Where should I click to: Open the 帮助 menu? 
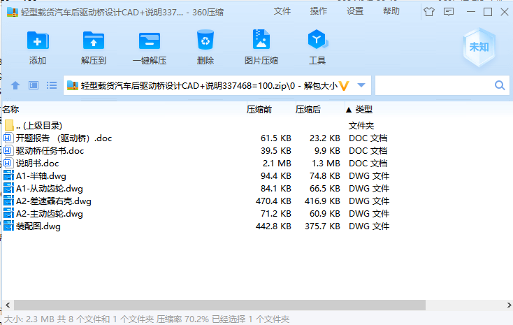(391, 11)
